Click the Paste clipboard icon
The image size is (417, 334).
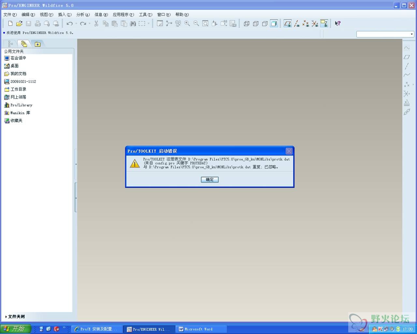[115, 23]
